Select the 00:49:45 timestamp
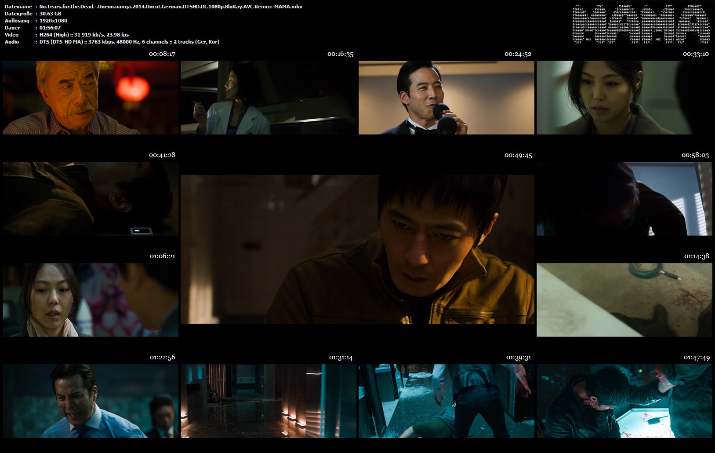Screen dimensions: 715x453 pyautogui.click(x=518, y=155)
